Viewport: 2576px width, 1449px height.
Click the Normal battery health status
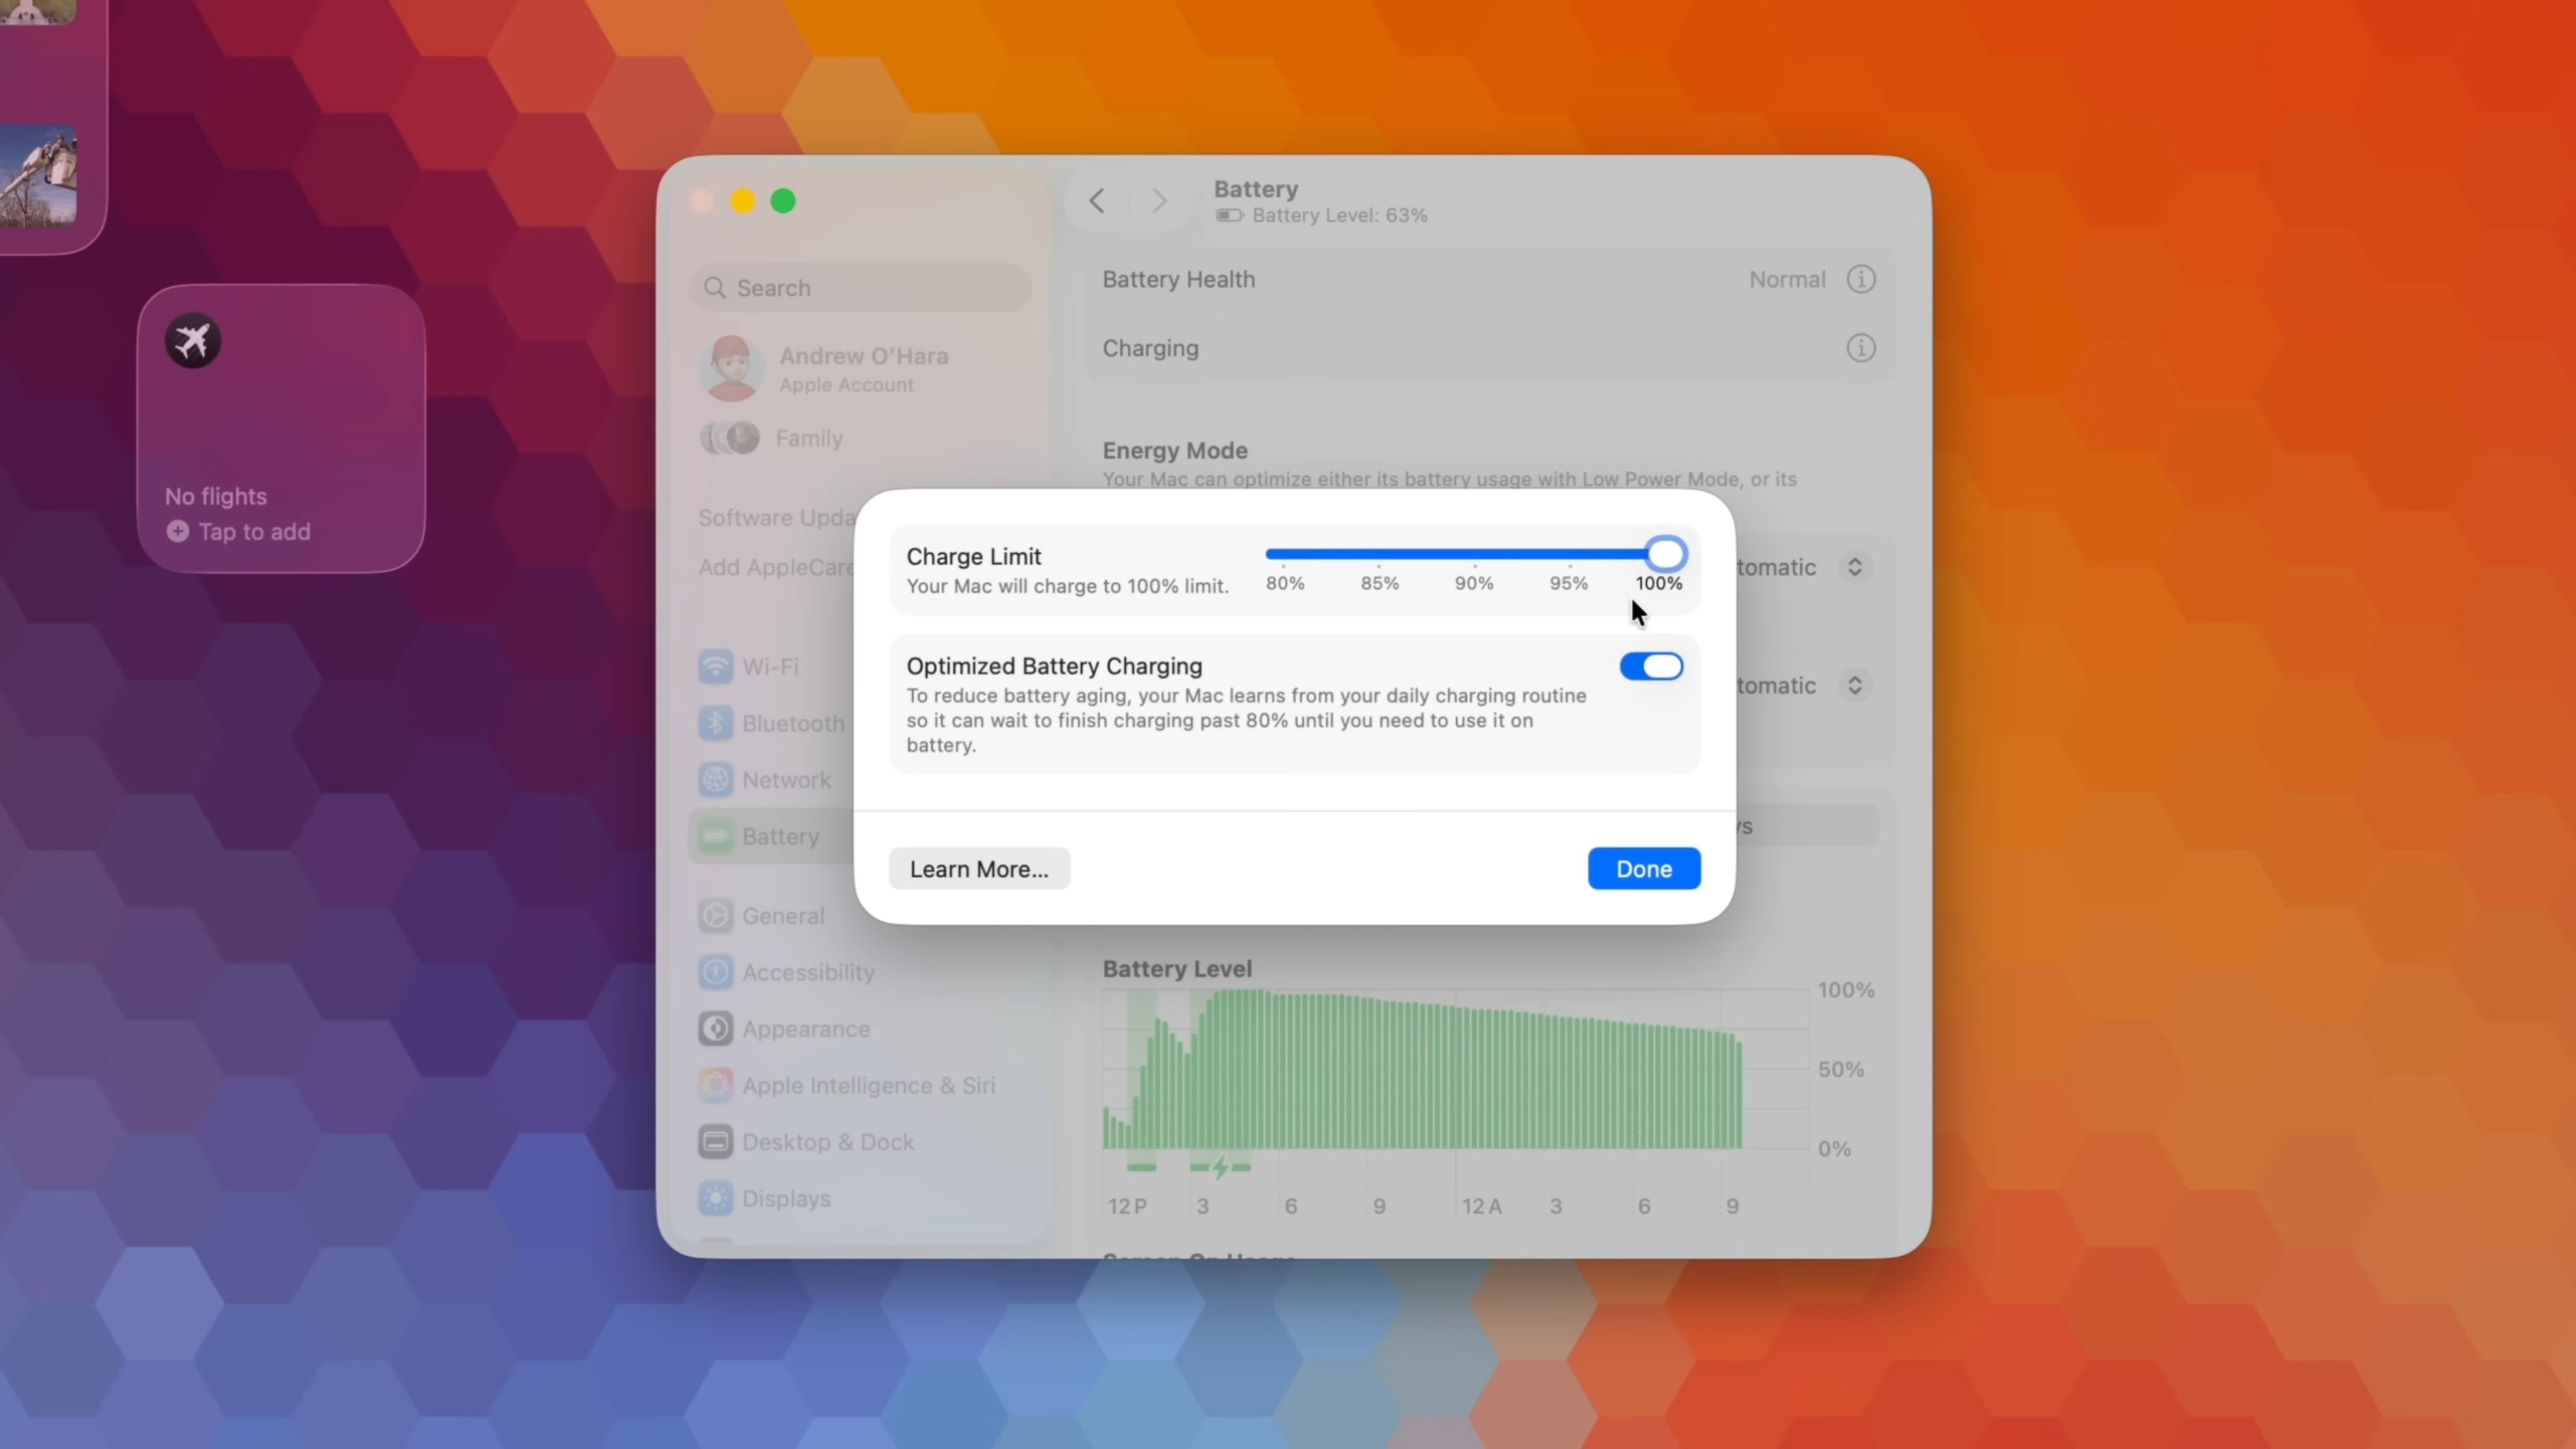pyautogui.click(x=1787, y=279)
